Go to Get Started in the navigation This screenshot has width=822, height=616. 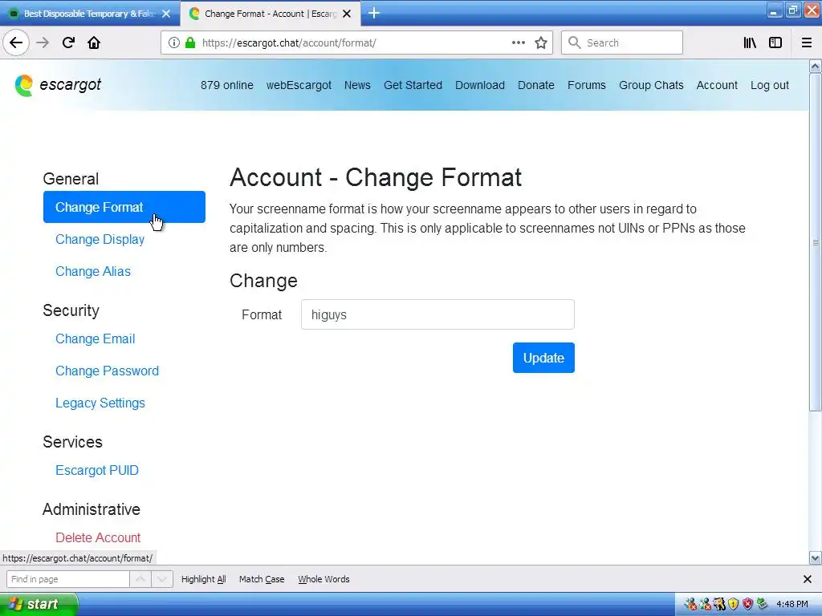(x=413, y=85)
